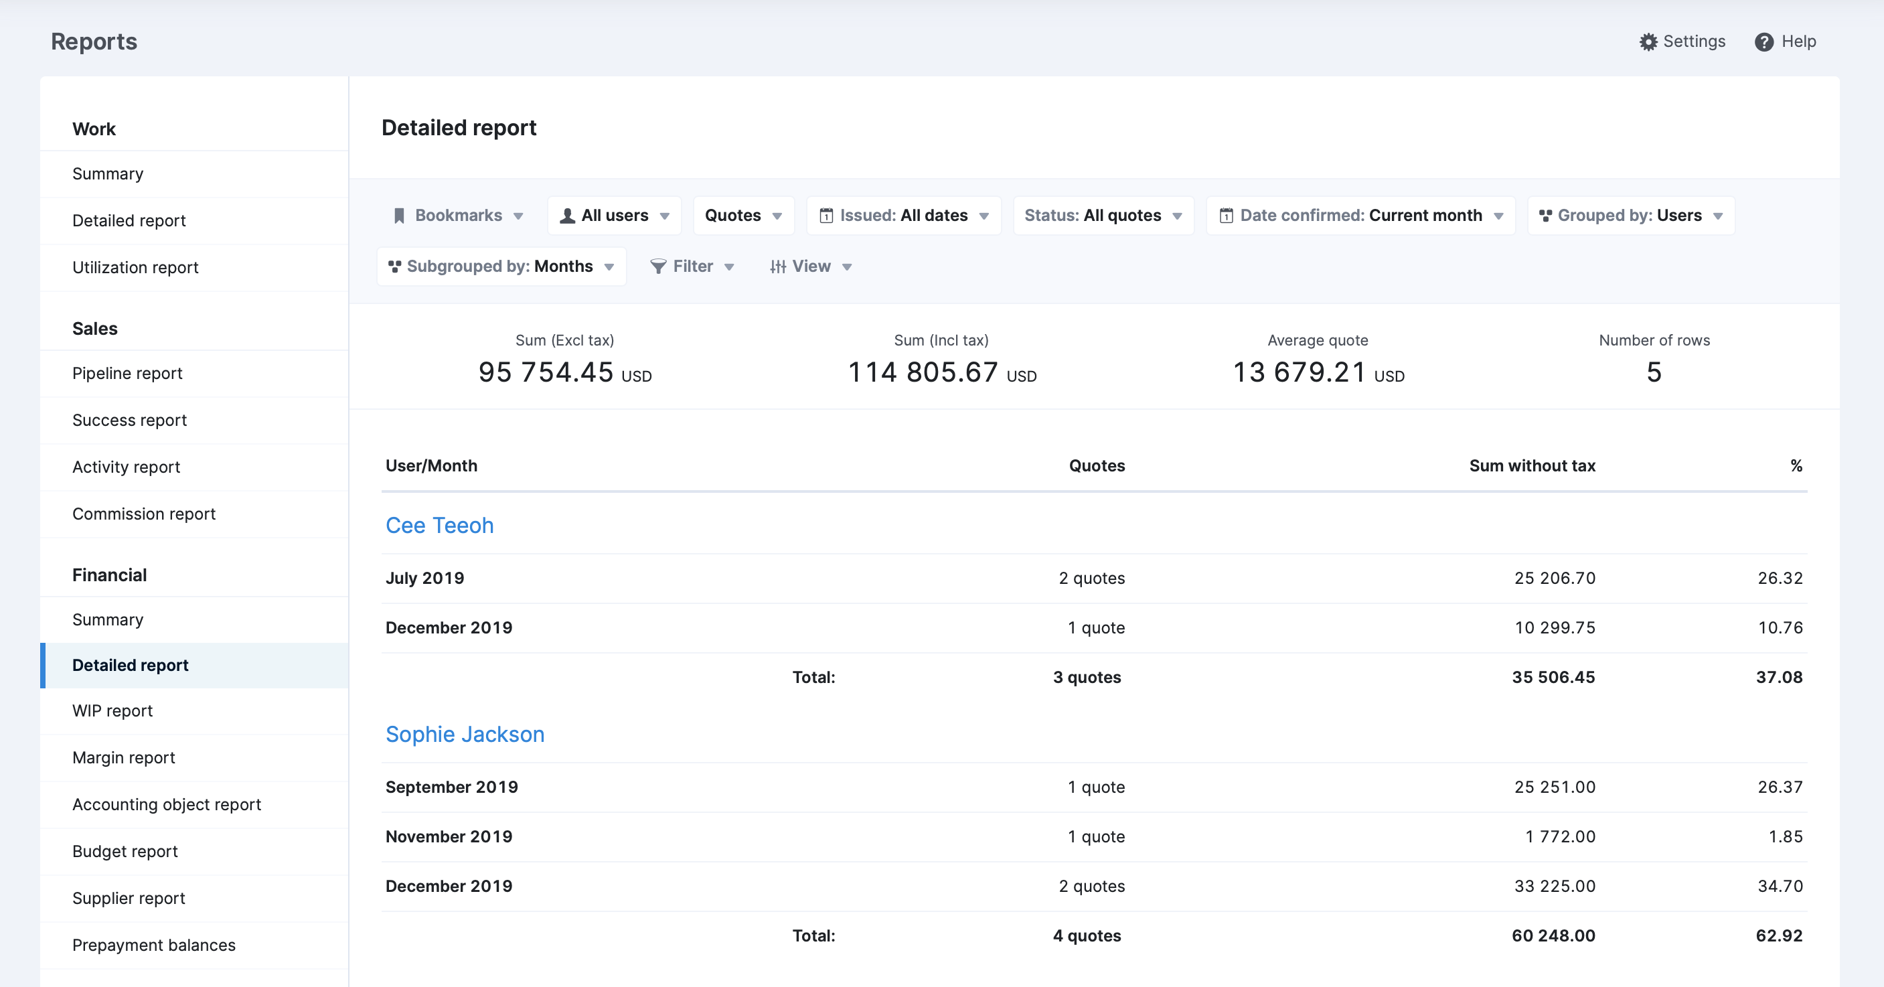Screen dimensions: 1884x987
Task: Expand the All users dropdown arrow
Action: point(664,216)
